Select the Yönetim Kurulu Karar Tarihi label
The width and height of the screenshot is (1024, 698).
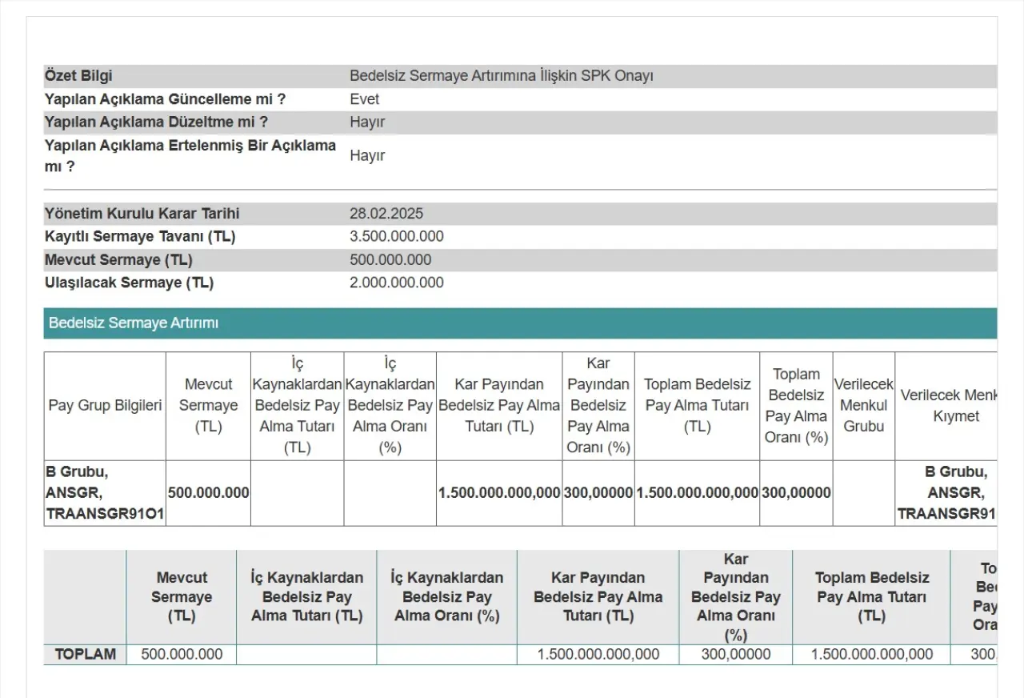click(x=142, y=214)
